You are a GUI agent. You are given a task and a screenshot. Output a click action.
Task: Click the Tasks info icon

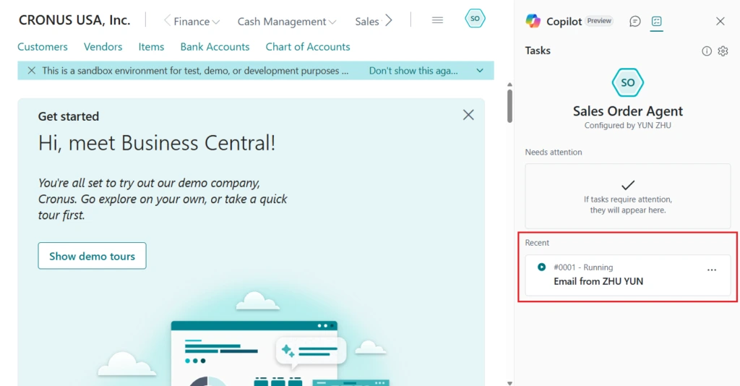point(707,51)
